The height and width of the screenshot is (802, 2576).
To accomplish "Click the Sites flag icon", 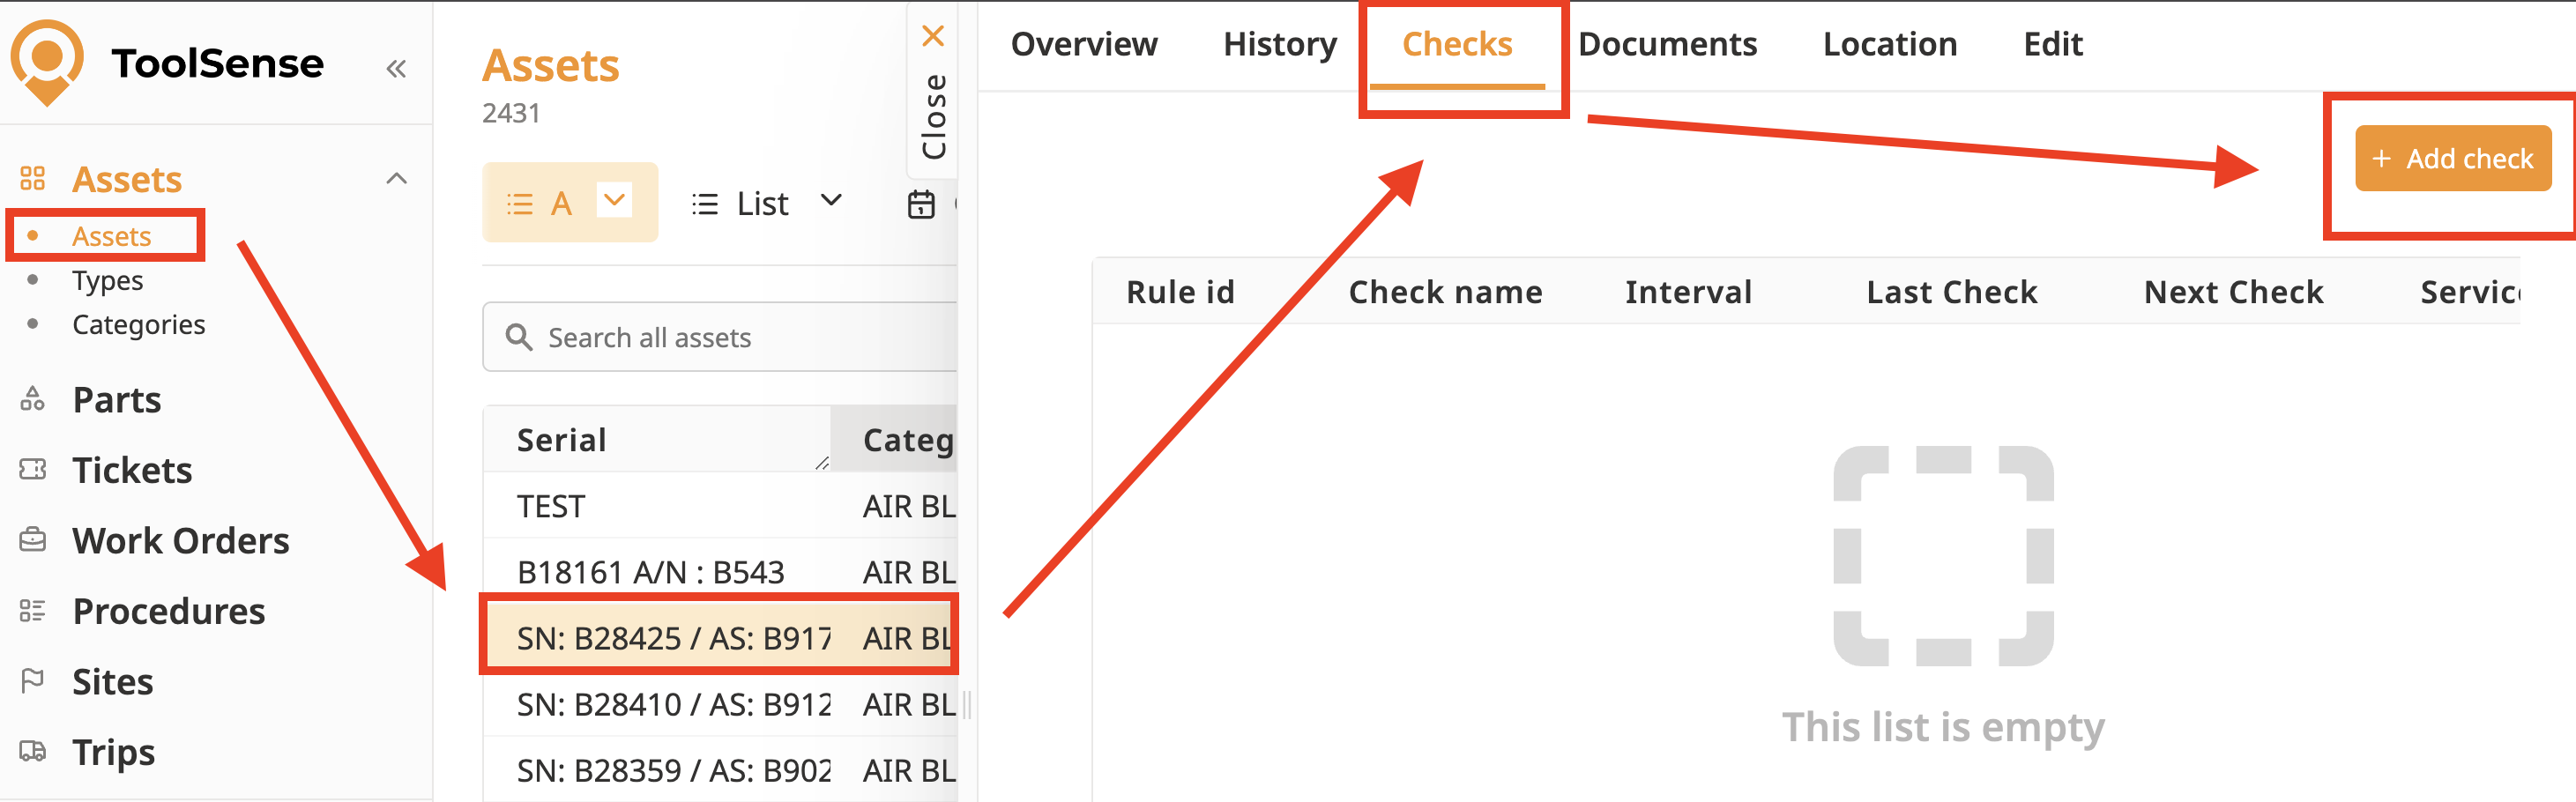I will pos(33,681).
